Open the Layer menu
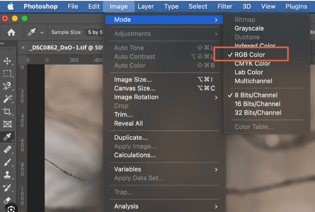The height and width of the screenshot is (212, 315). (x=146, y=6)
